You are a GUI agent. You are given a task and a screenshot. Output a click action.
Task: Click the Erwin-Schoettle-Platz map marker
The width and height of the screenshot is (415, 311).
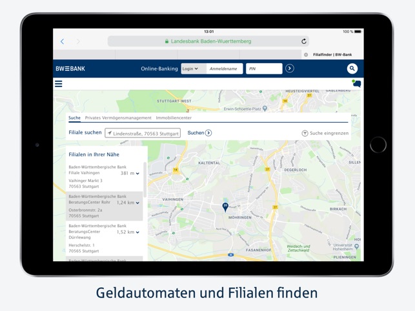coord(265,108)
